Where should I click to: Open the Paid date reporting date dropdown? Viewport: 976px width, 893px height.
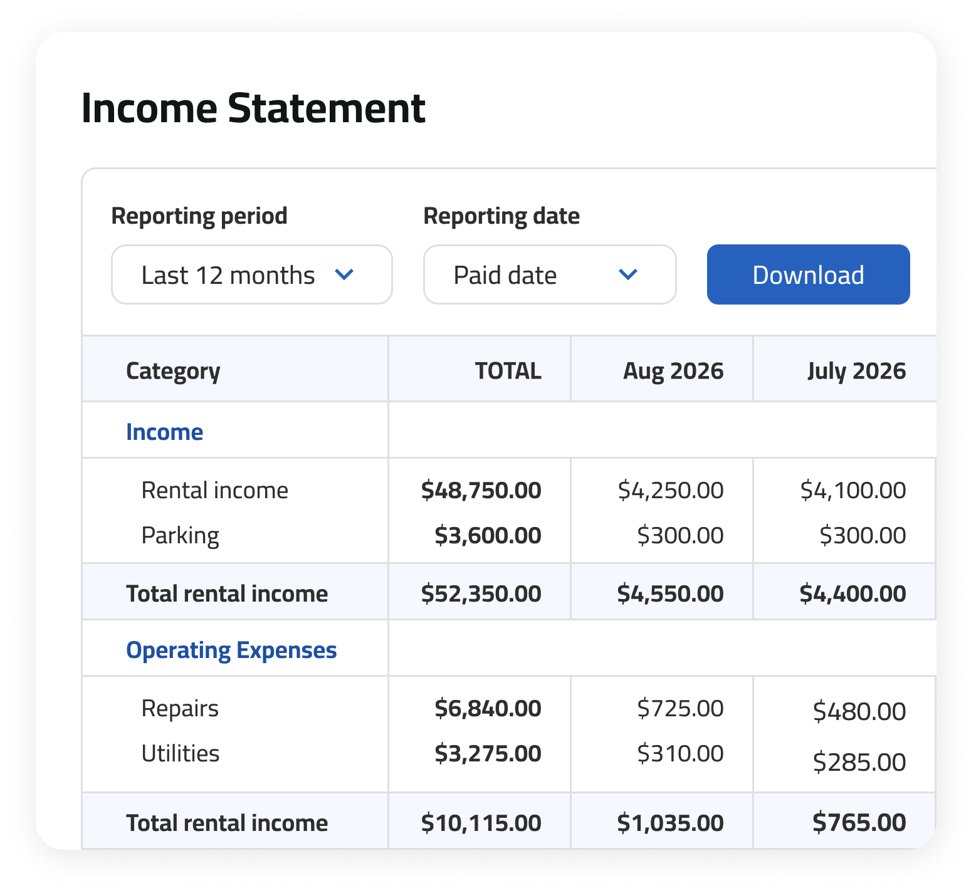pos(550,274)
